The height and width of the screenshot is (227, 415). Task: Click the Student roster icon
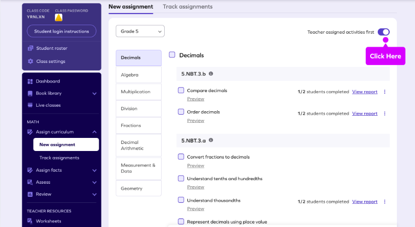pos(30,48)
